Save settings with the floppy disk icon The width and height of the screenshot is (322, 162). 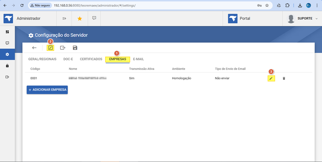pyautogui.click(x=75, y=48)
